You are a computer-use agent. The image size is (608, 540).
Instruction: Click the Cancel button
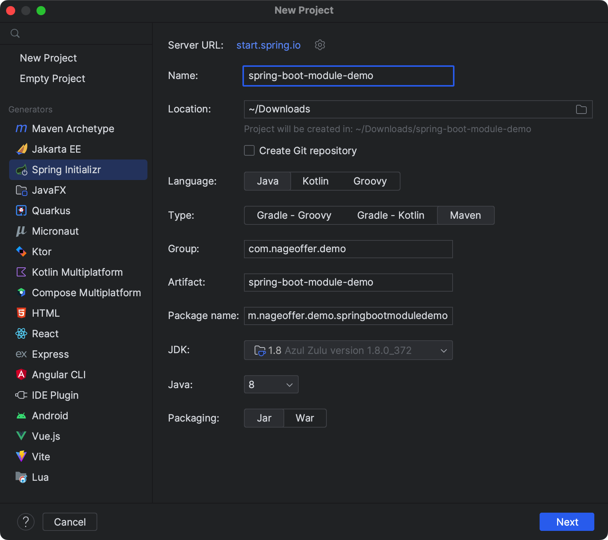coord(70,522)
